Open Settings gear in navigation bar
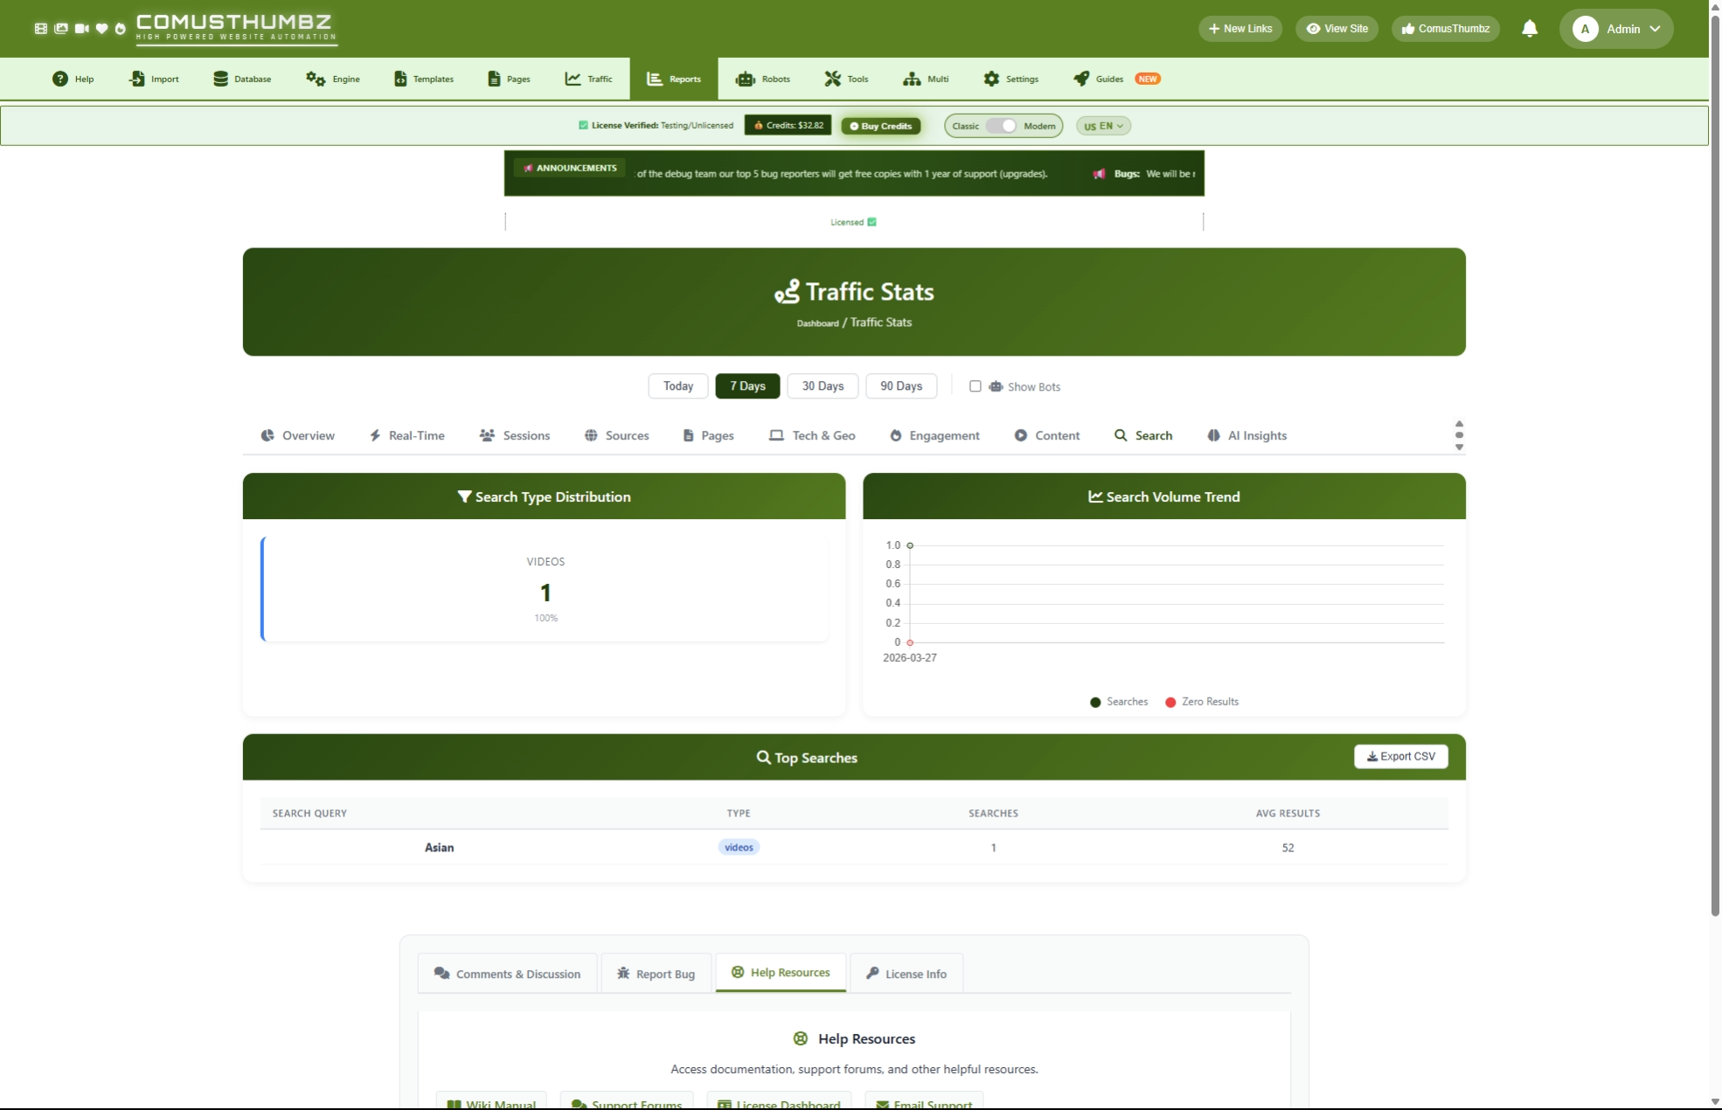The height and width of the screenshot is (1110, 1722). (990, 79)
